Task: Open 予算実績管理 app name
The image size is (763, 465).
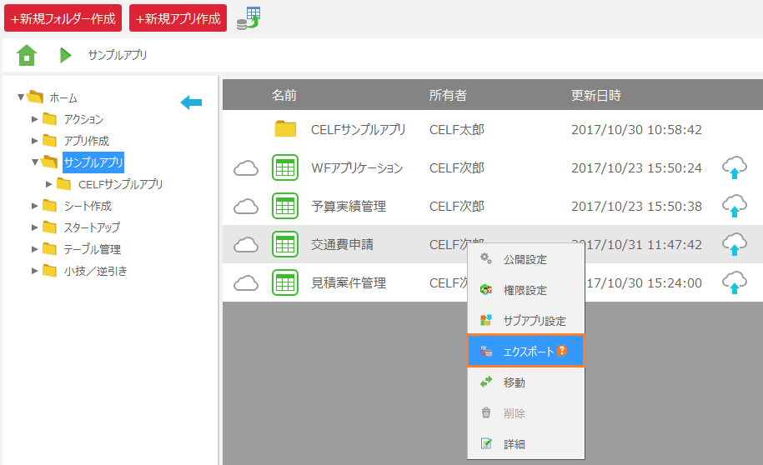Action: tap(349, 207)
